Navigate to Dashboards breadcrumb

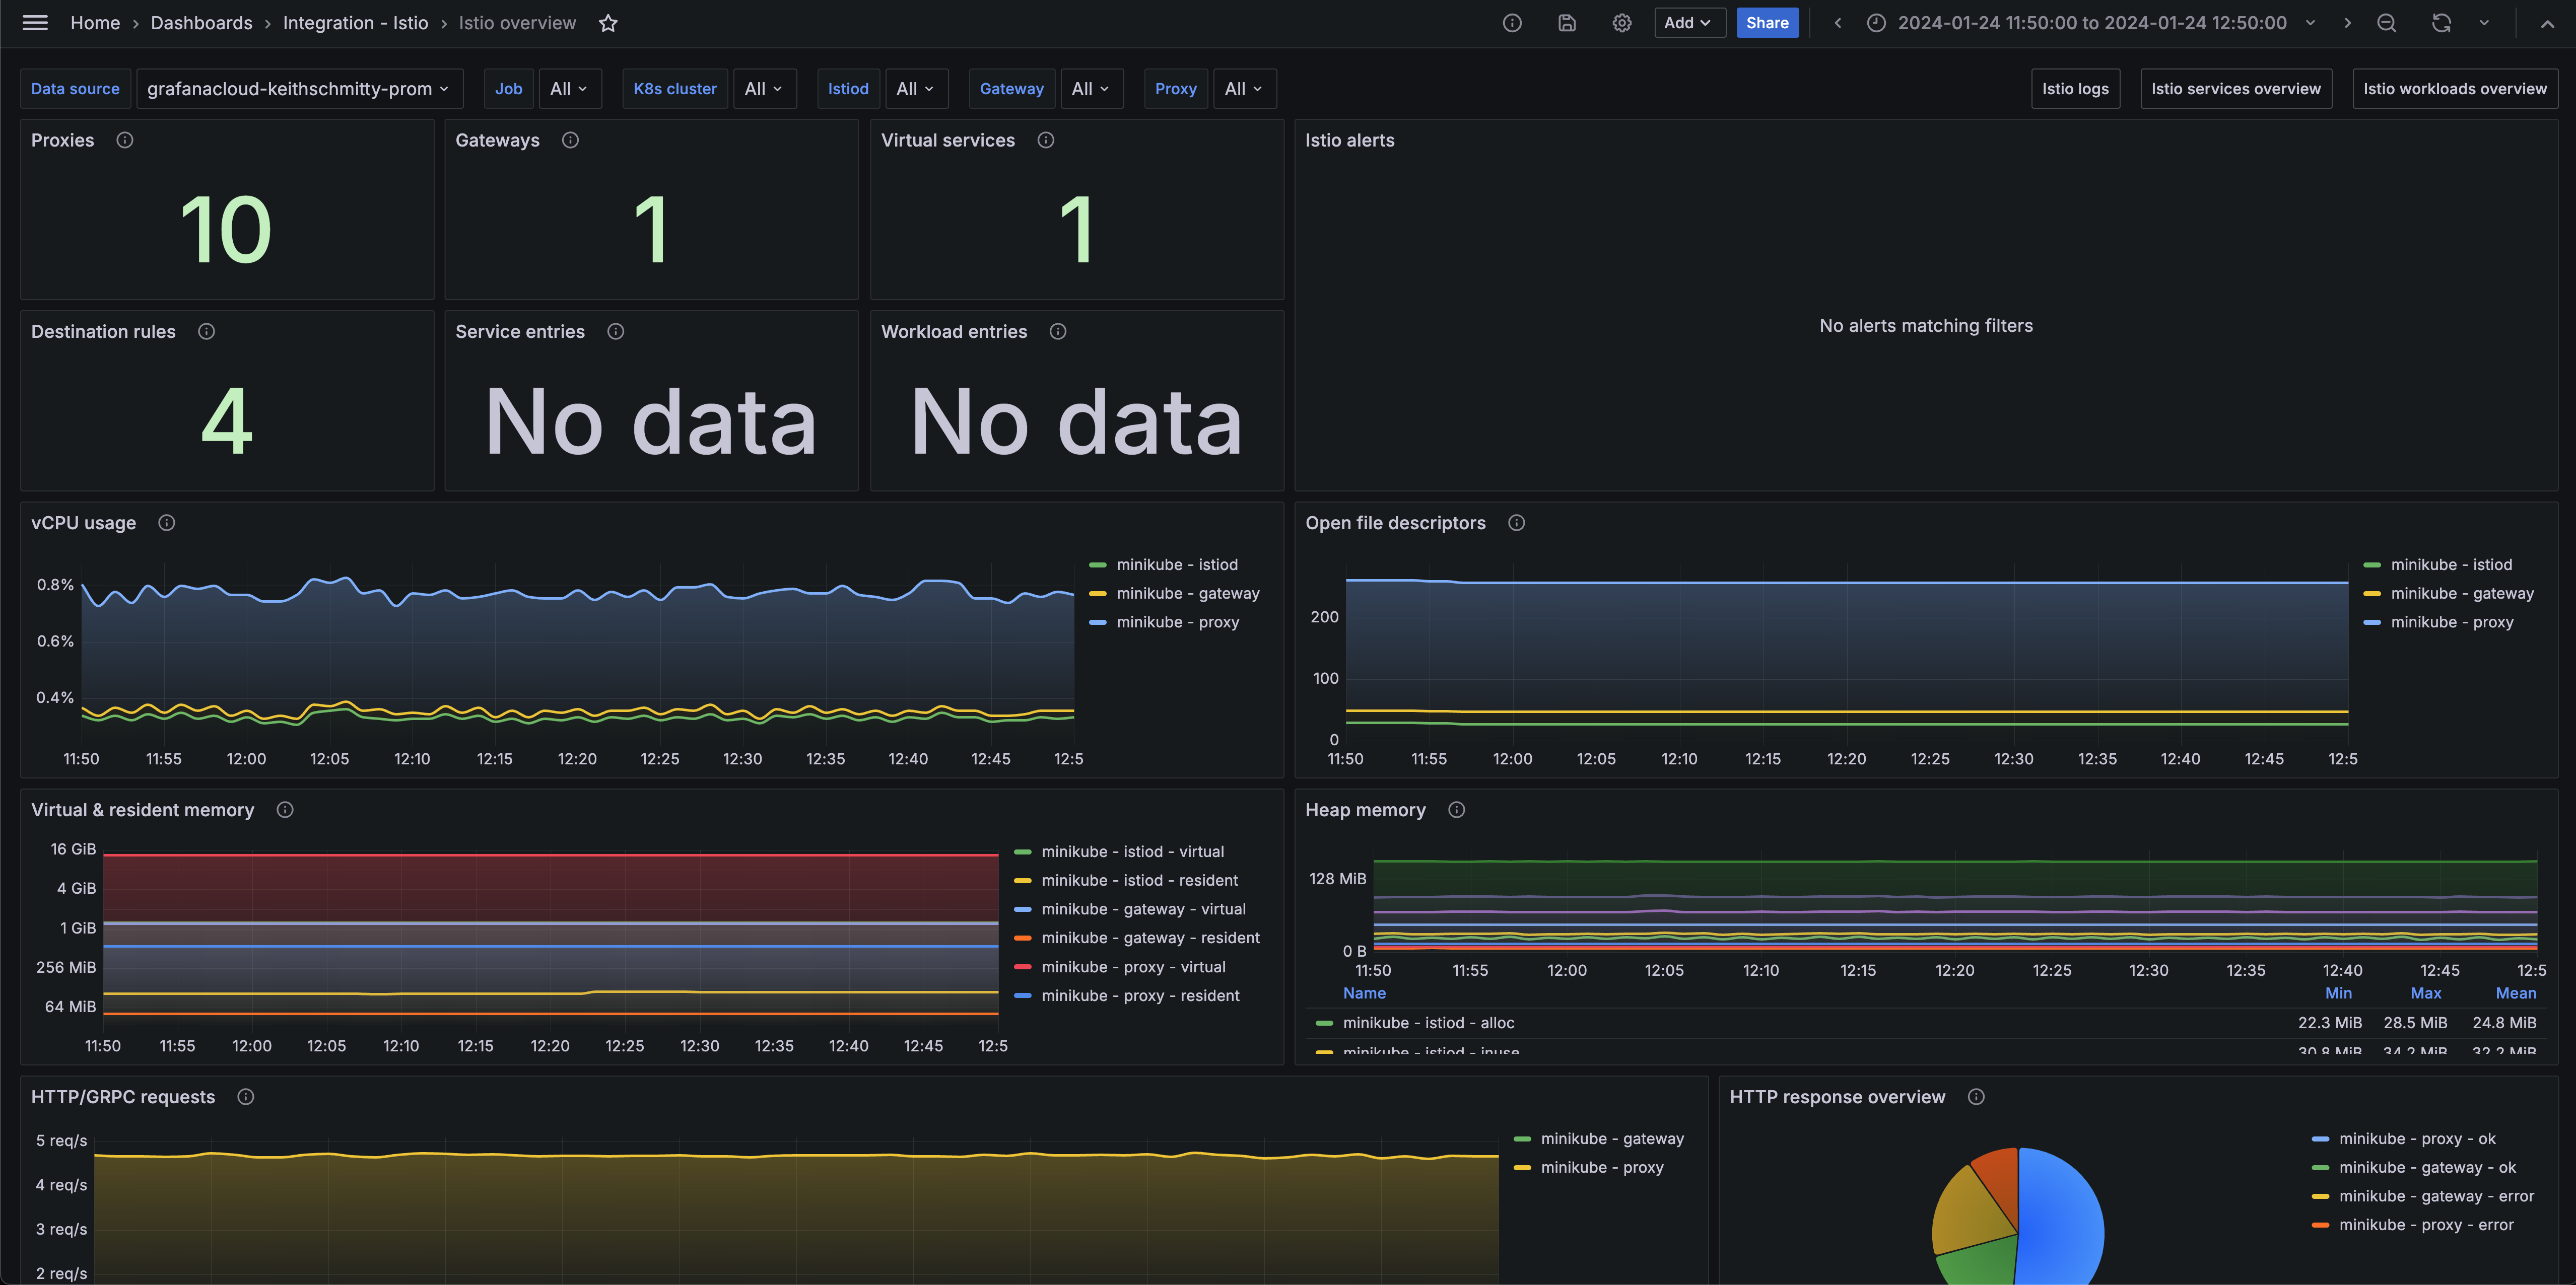click(x=201, y=22)
